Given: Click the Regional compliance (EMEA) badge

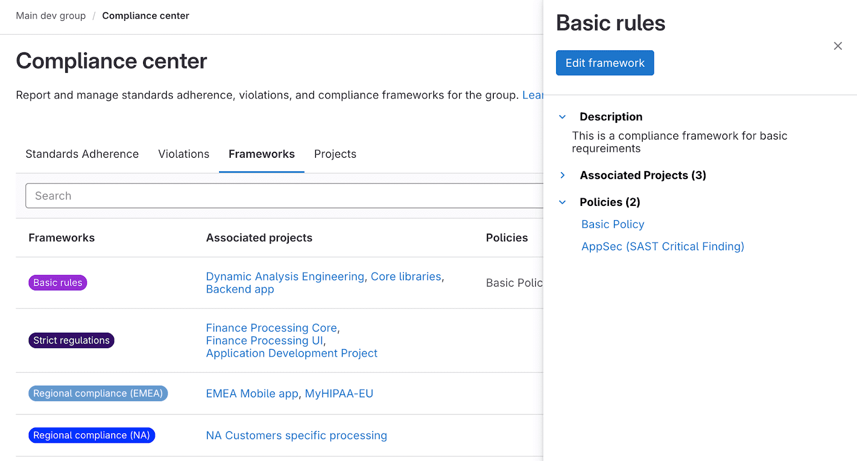Looking at the screenshot, I should pyautogui.click(x=98, y=394).
